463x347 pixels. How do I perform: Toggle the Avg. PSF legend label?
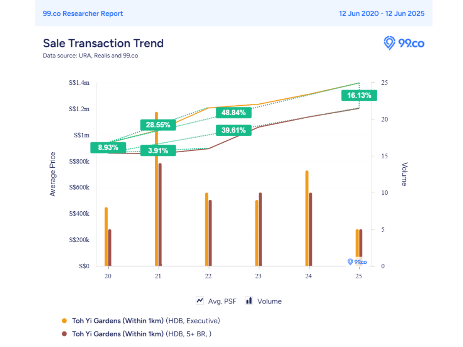click(x=221, y=301)
